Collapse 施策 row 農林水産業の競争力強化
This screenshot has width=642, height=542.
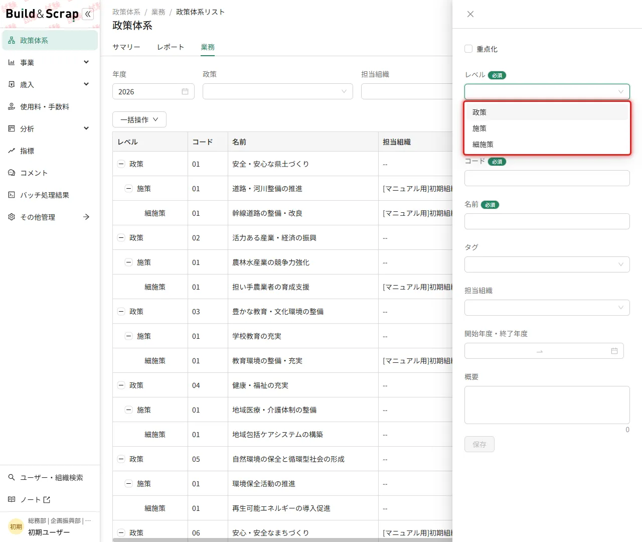tap(128, 262)
